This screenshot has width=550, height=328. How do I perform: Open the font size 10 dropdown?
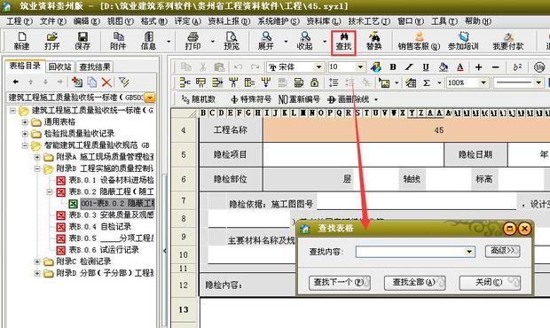pyautogui.click(x=360, y=66)
